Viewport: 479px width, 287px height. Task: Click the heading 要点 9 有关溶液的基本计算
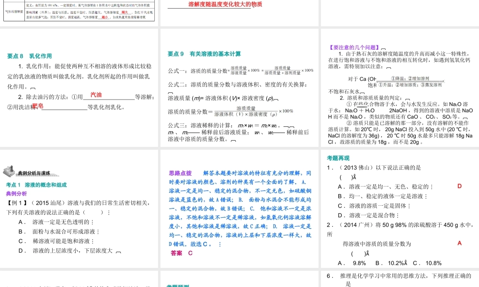[205, 54]
